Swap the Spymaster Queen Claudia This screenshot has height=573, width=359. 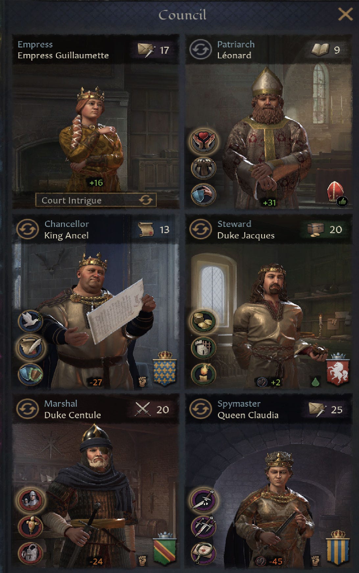[x=201, y=409]
